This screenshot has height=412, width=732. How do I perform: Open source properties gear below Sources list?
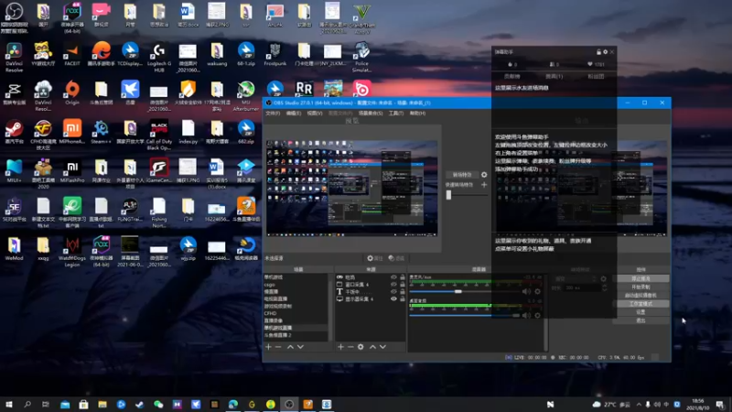coord(361,347)
